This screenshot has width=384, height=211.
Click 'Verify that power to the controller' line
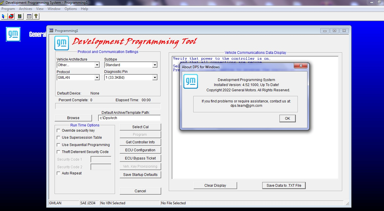point(222,59)
